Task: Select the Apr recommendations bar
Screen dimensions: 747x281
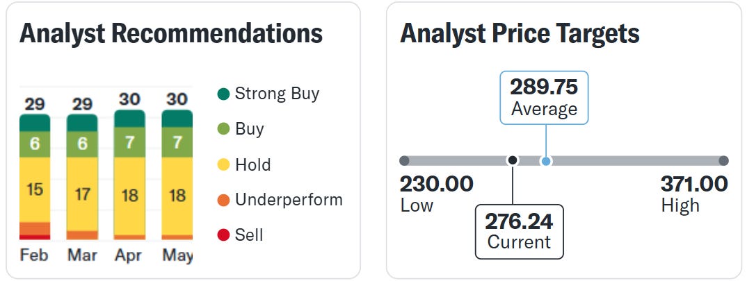Action: click(129, 175)
